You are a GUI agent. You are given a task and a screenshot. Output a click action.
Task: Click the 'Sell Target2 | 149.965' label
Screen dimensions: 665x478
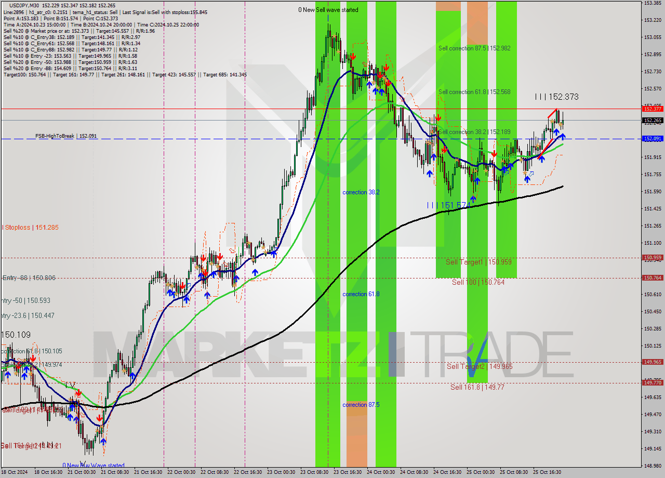[x=480, y=366]
